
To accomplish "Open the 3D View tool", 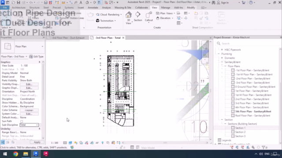I will (129, 18).
